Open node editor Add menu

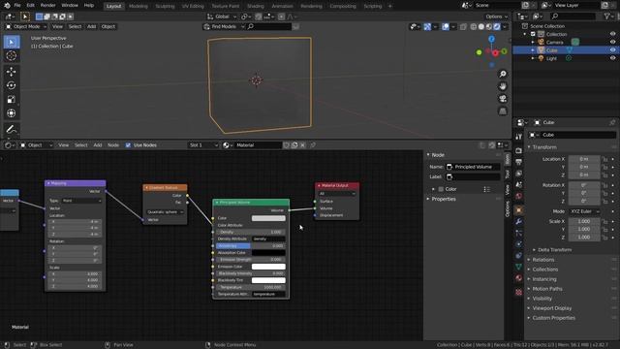[x=98, y=145]
